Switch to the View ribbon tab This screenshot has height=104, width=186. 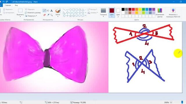pos(16,5)
